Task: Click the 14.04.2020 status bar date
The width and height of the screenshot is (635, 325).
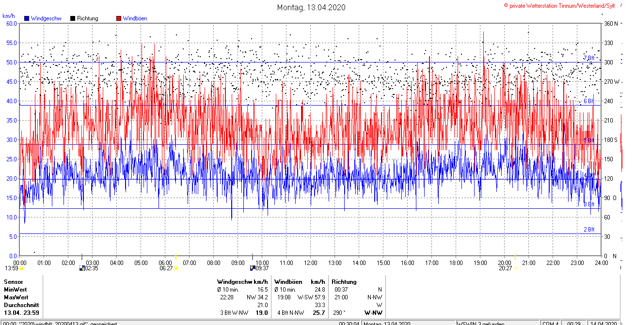Action: point(604,323)
